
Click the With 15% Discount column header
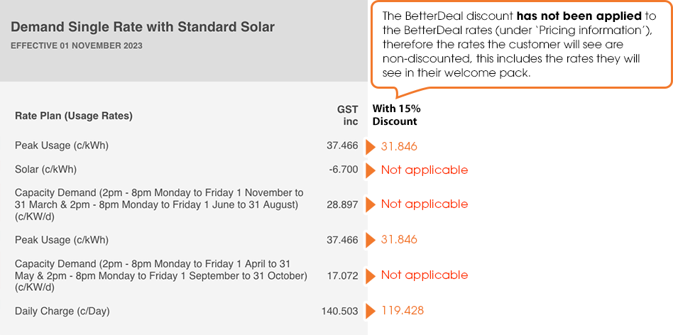point(396,115)
